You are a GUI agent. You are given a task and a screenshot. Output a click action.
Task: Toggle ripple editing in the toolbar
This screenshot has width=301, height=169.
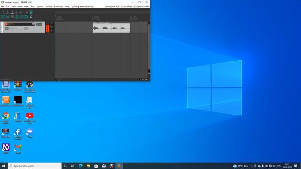pos(12,17)
